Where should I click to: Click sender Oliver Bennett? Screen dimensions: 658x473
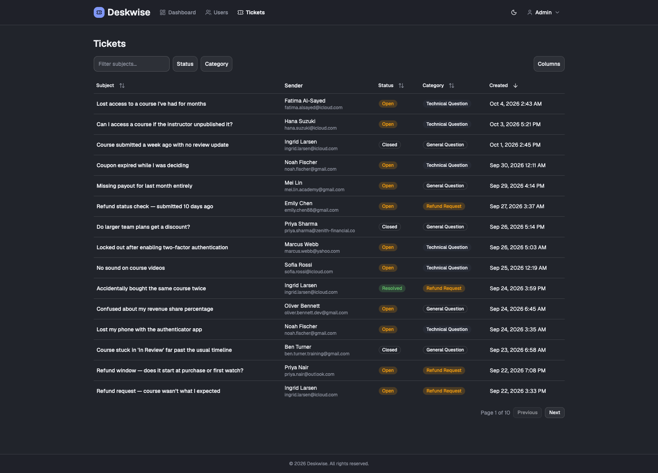click(x=302, y=306)
